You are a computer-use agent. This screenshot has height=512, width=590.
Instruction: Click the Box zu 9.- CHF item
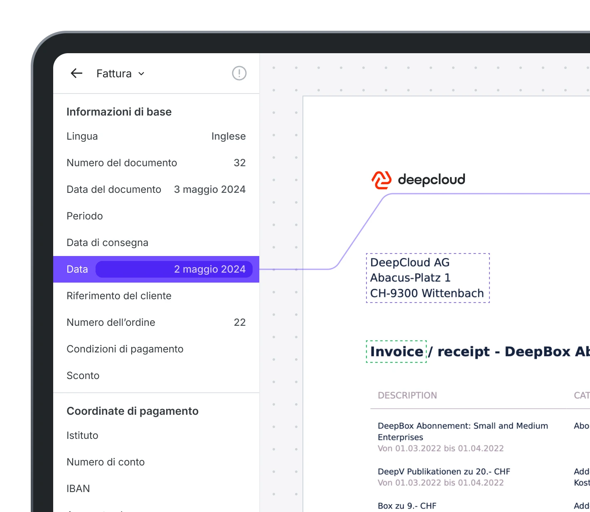(x=407, y=506)
